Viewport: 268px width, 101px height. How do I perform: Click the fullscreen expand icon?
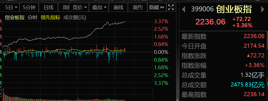pyautogui.click(x=171, y=8)
